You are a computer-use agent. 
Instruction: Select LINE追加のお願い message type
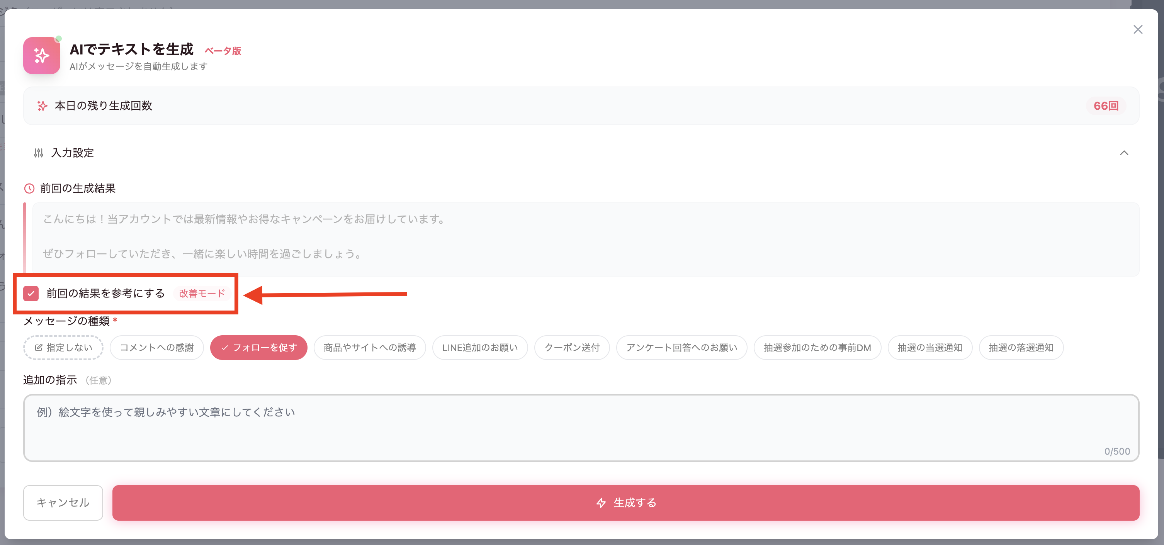click(480, 348)
